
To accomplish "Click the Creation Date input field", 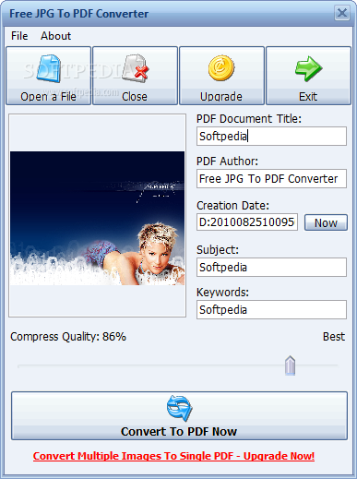I will point(247,222).
